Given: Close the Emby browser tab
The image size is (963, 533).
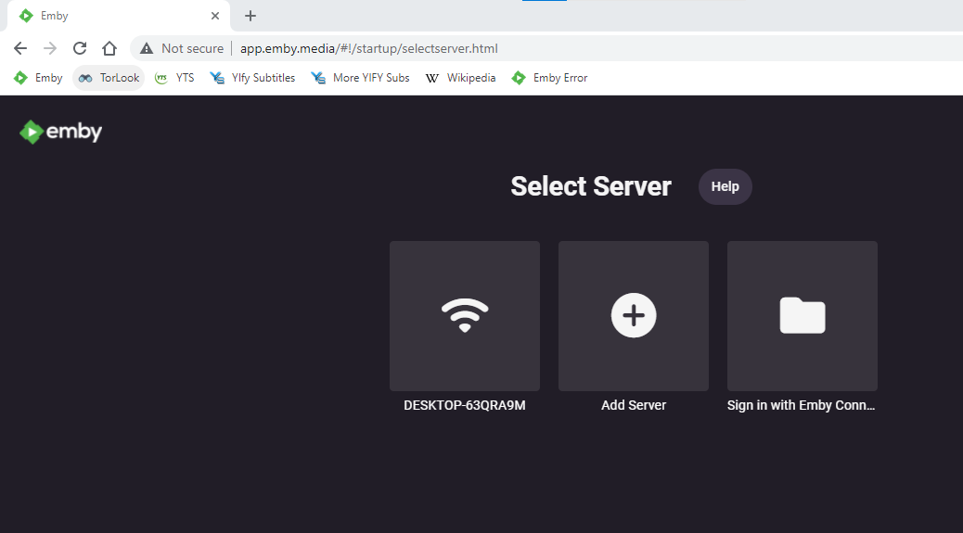Looking at the screenshot, I should (215, 16).
